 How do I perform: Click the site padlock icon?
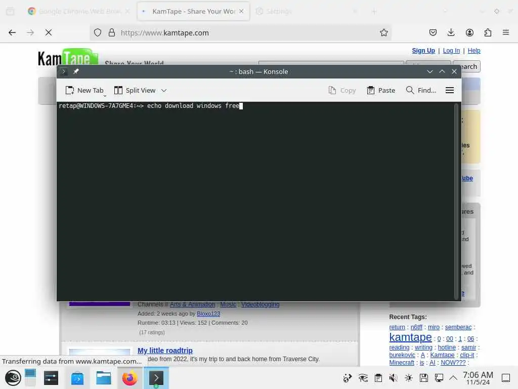coord(112,32)
